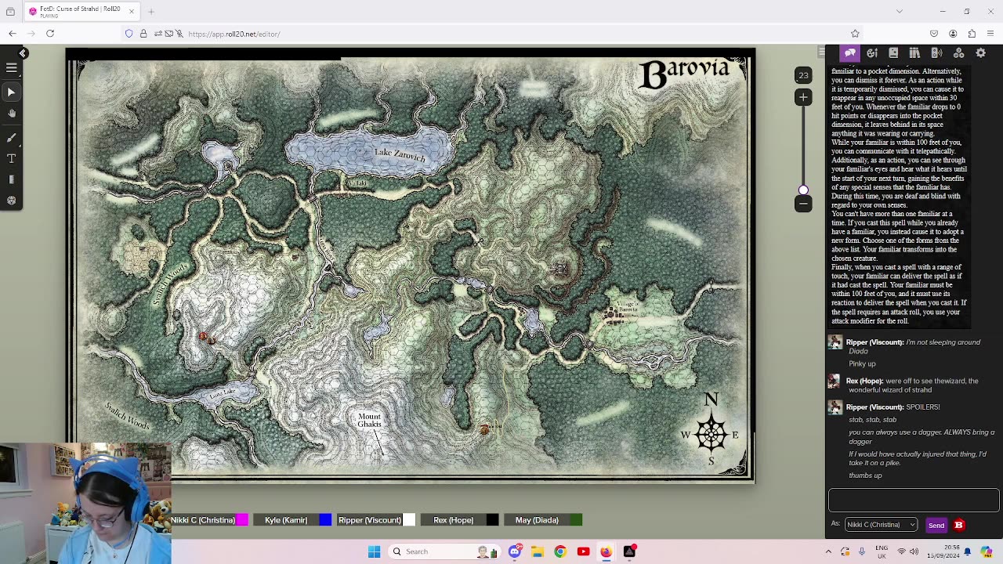
Task: Open the taskbar volume control
Action: (914, 551)
